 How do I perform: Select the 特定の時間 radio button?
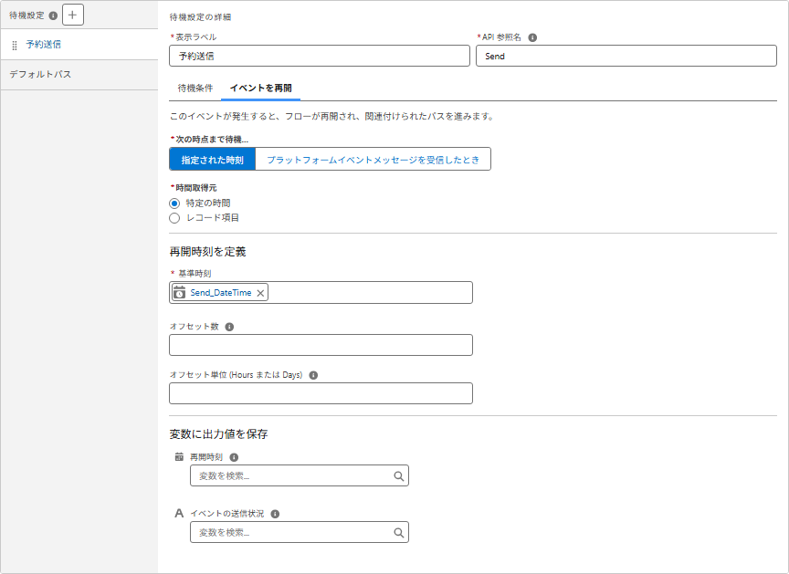click(174, 203)
